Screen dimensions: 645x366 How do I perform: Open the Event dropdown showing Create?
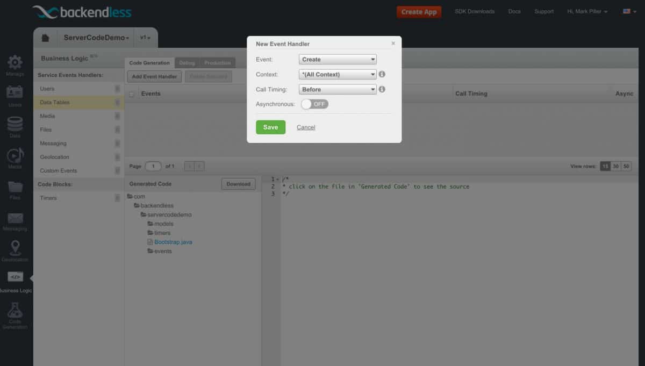point(338,60)
